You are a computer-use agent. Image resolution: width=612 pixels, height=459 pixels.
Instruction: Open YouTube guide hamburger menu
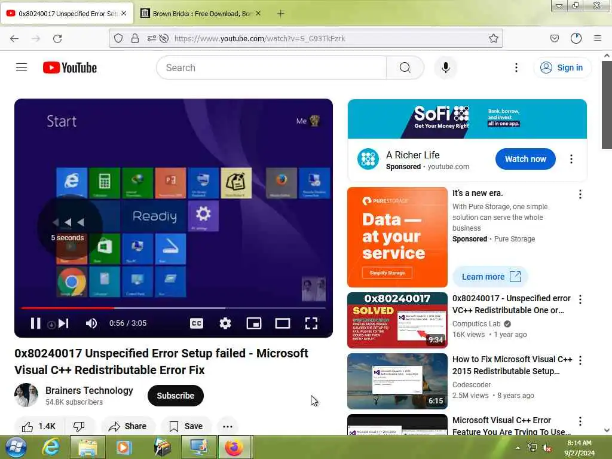pyautogui.click(x=22, y=68)
